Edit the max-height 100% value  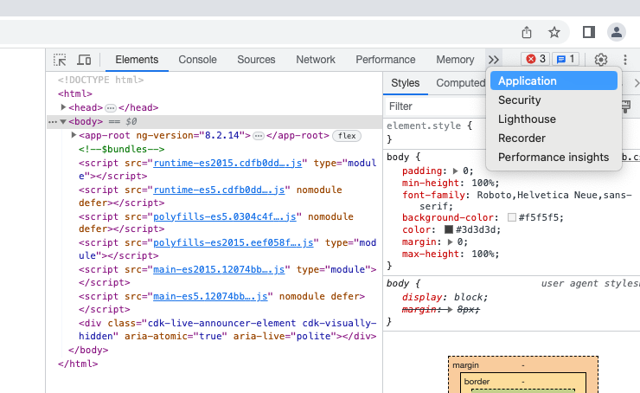click(483, 254)
